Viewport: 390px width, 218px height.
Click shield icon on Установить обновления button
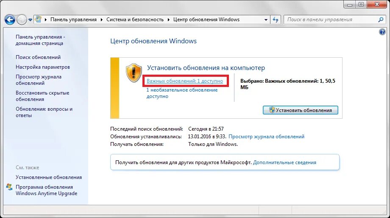click(x=272, y=110)
